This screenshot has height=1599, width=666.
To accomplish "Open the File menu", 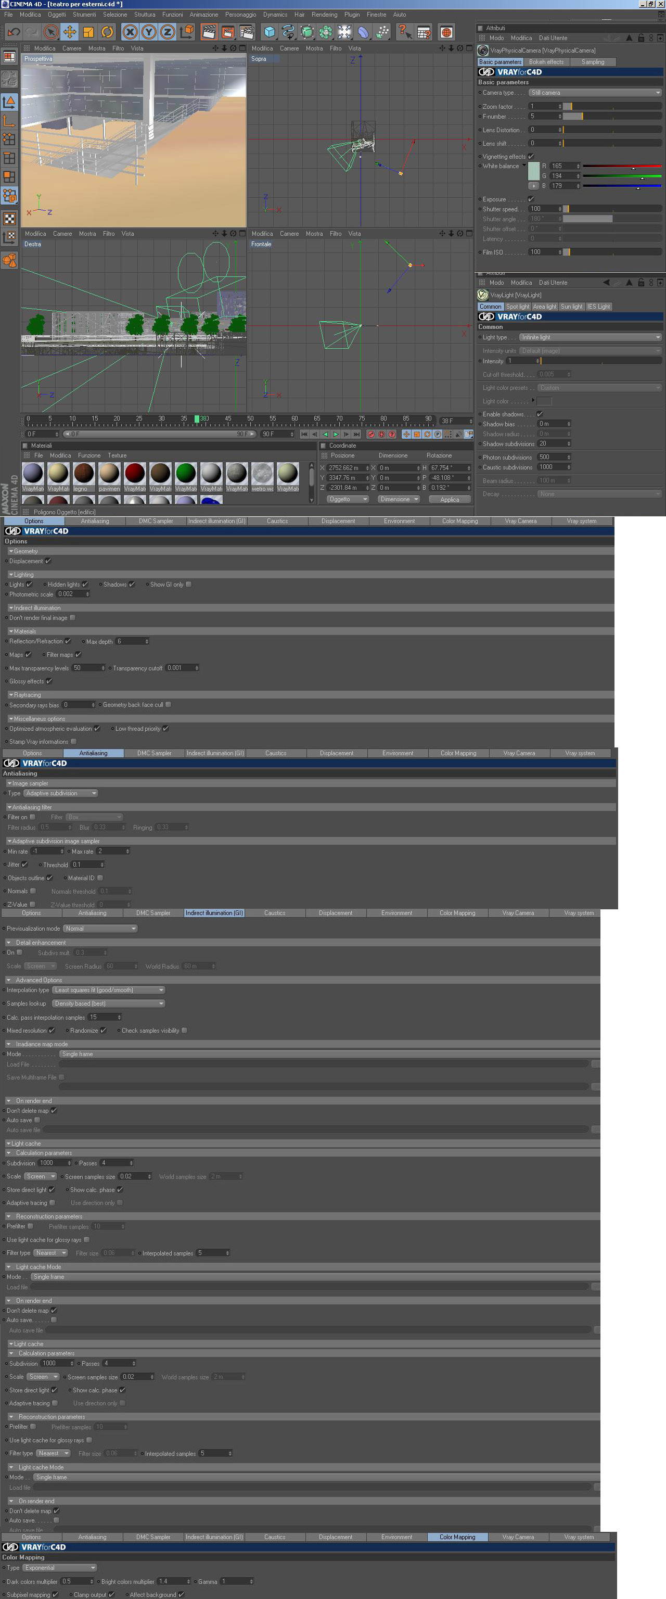I will click(9, 15).
